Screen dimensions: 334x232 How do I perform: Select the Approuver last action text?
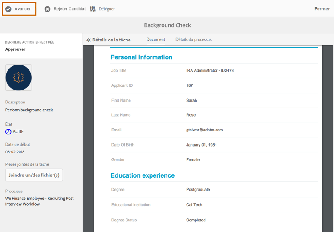click(15, 49)
